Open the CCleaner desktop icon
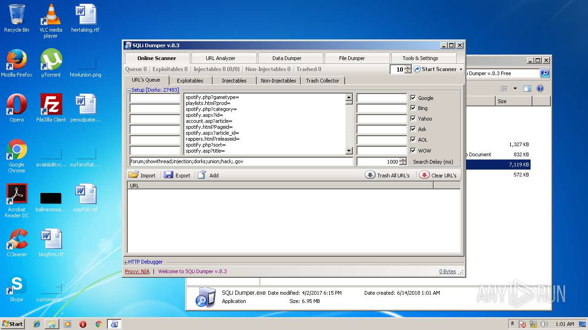Screen dimensions: 588x330 point(17,243)
